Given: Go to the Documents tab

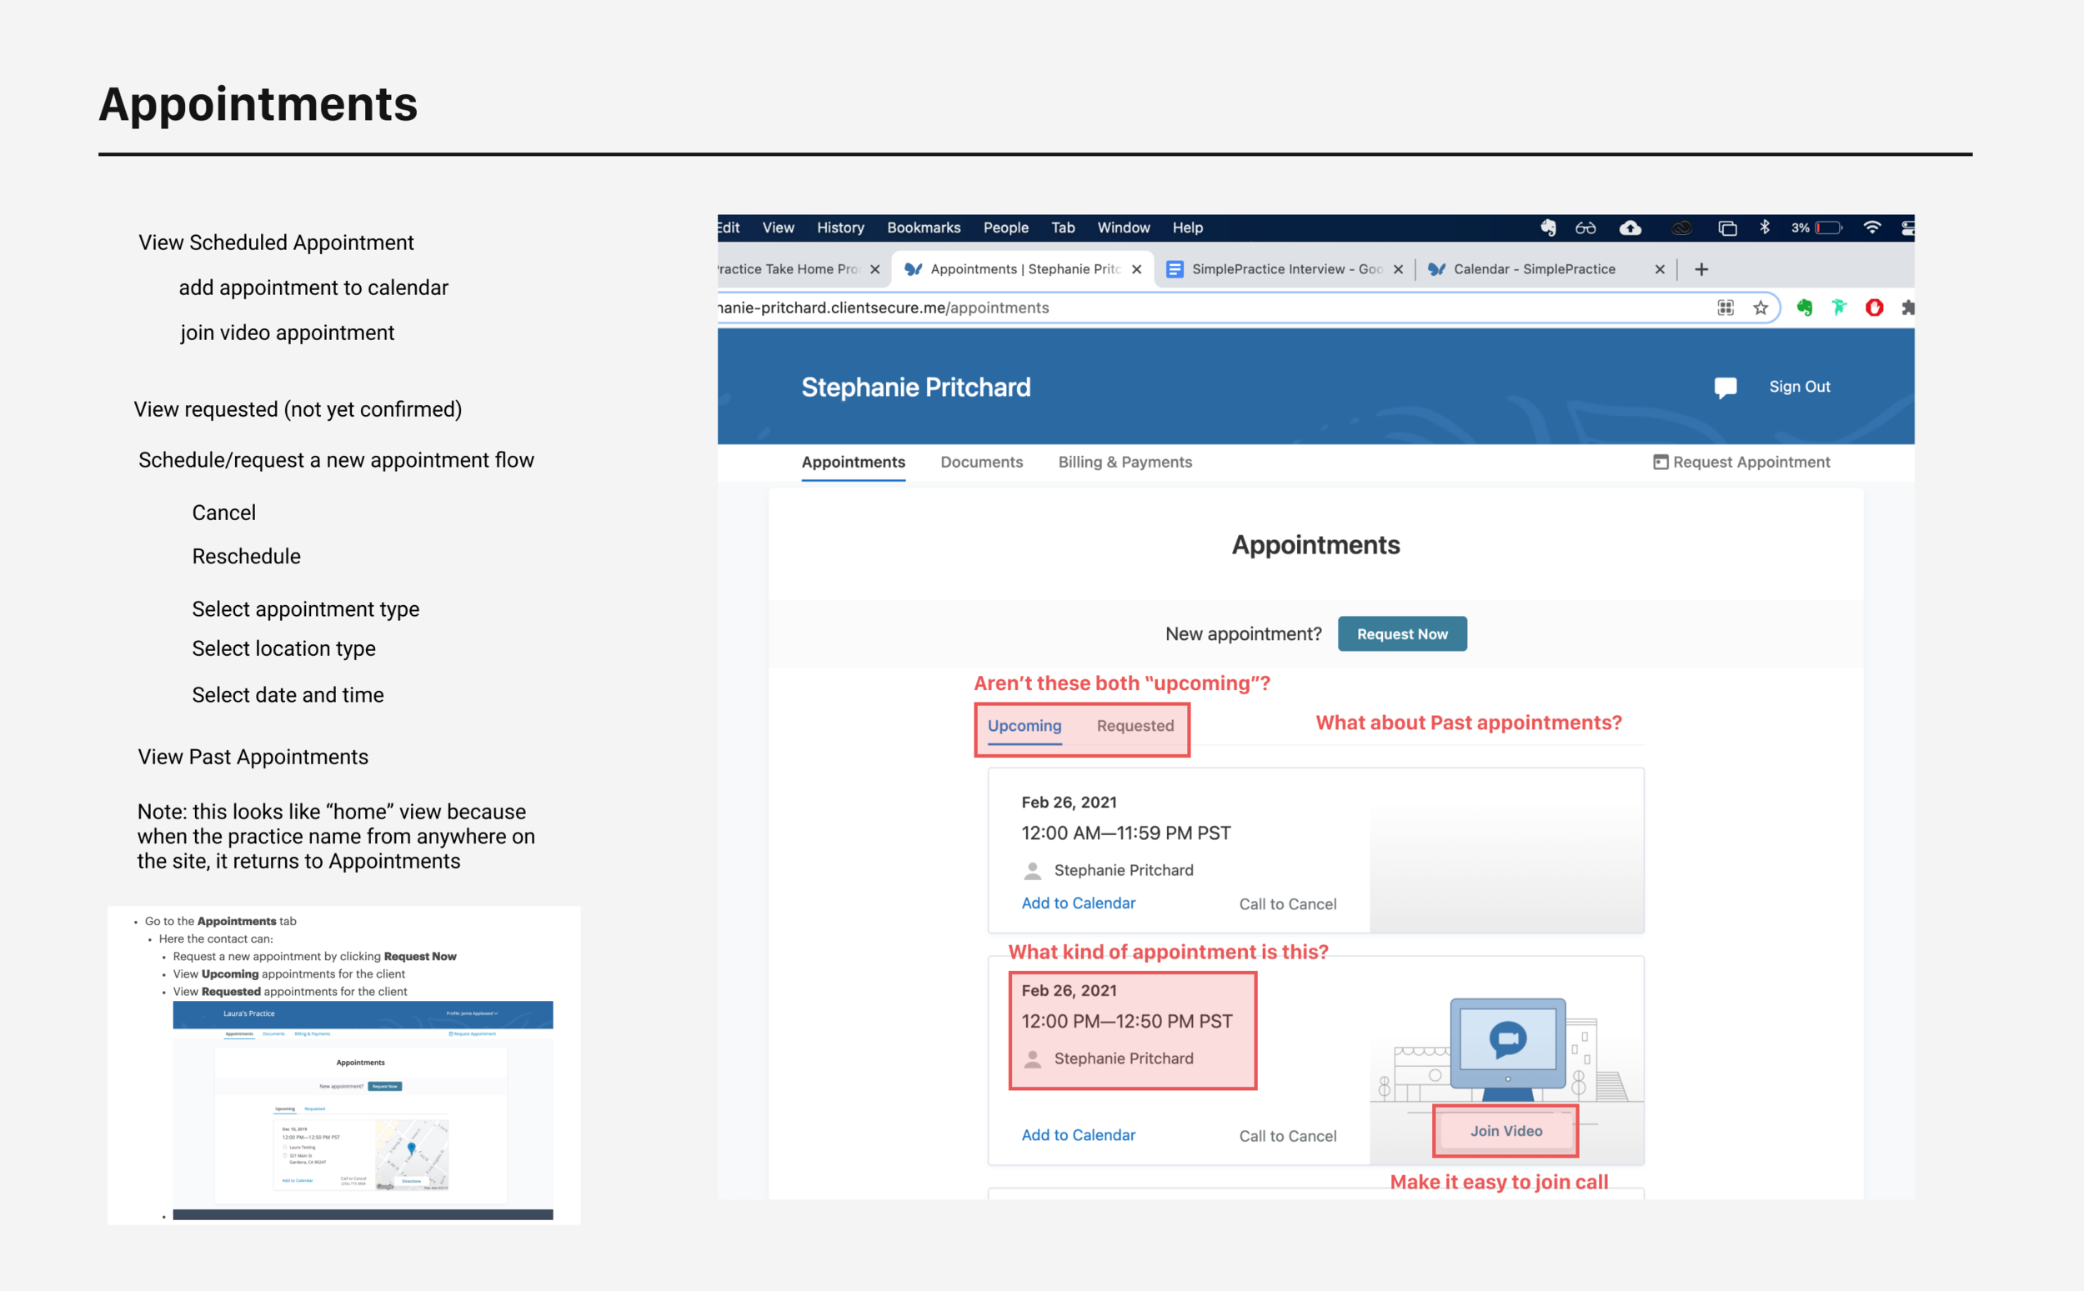Looking at the screenshot, I should coord(982,462).
